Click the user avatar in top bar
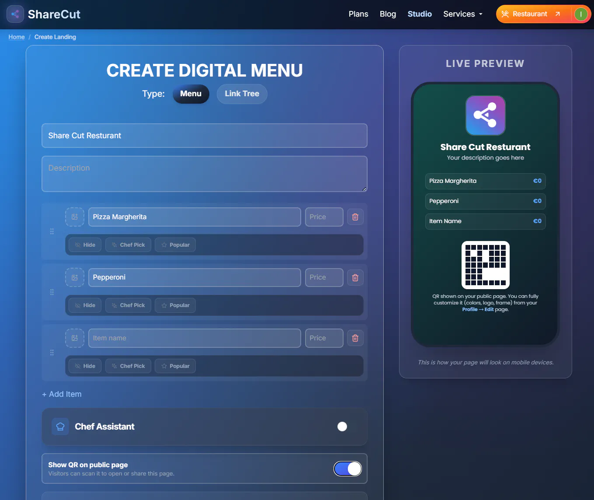The height and width of the screenshot is (500, 594). (x=581, y=14)
